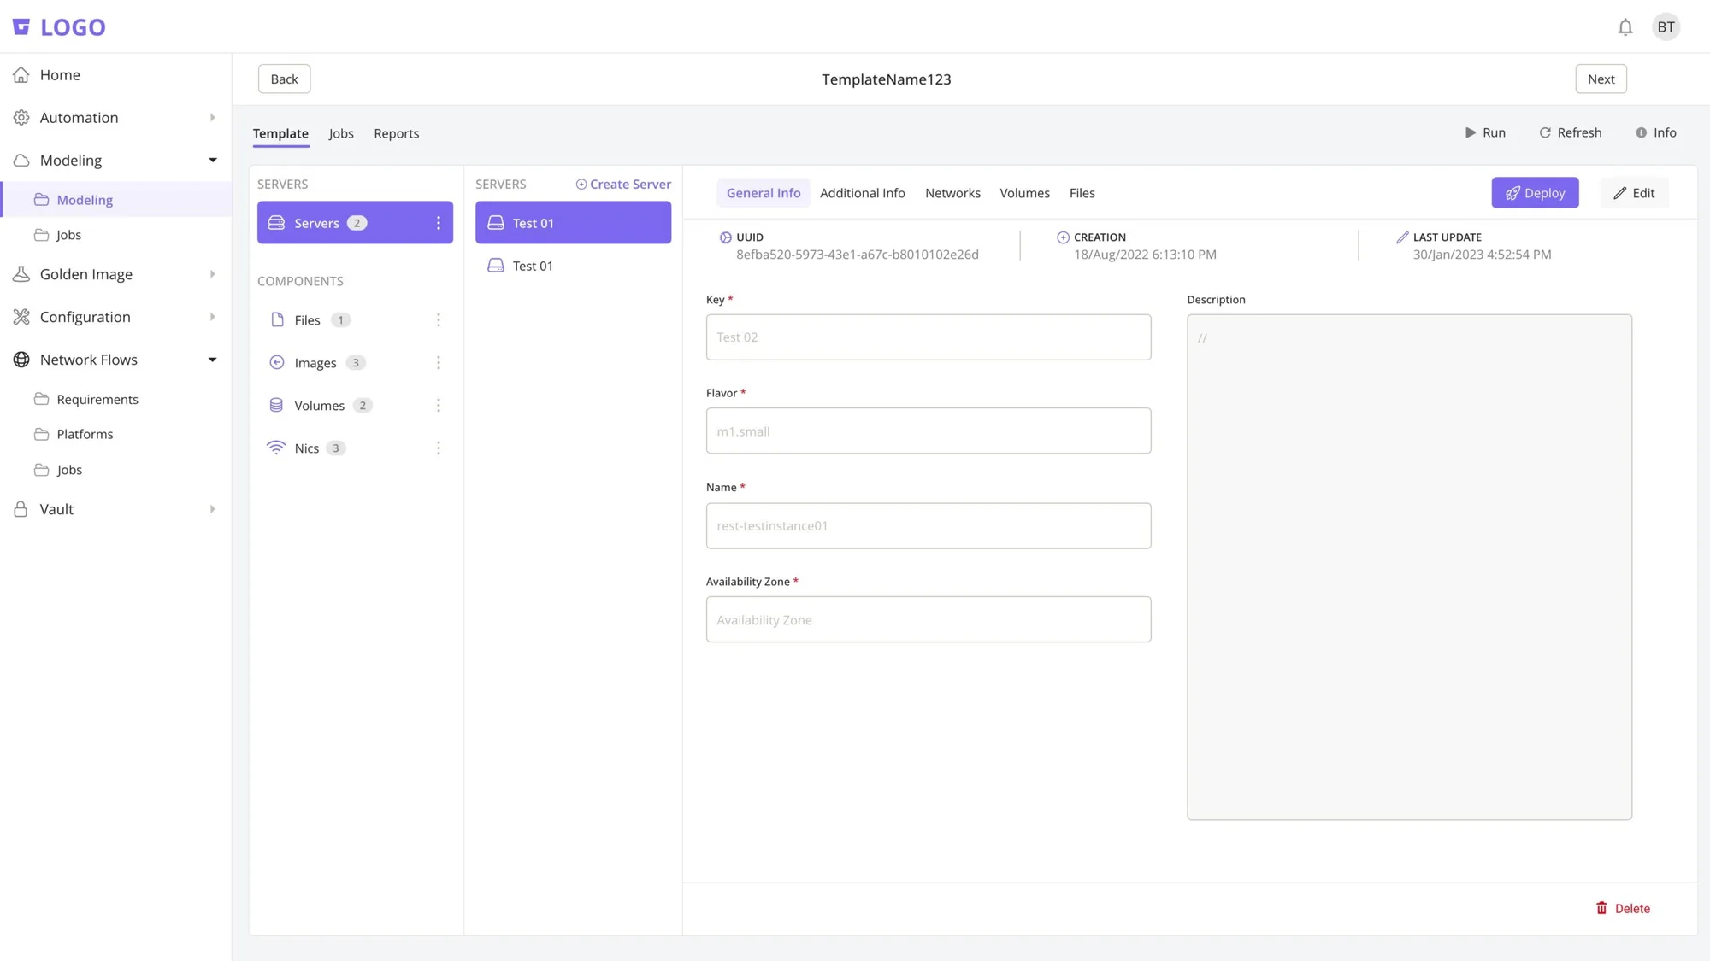Collapse the Modeling sidebar section
Image resolution: width=1710 pixels, height=961 pixels.
[x=212, y=161]
